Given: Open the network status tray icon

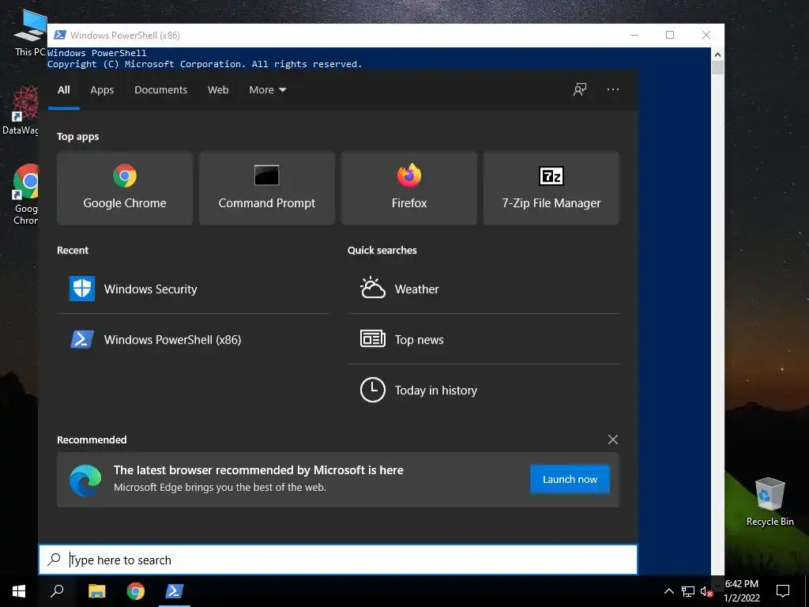Looking at the screenshot, I should click(x=688, y=591).
